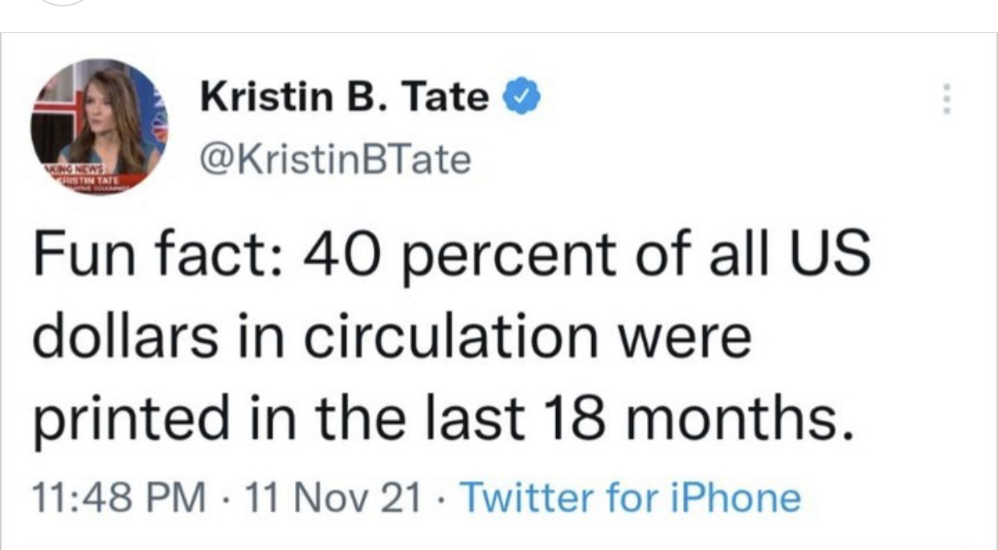This screenshot has width=998, height=550.
Task: Open the Kristin B. Tate display name
Action: (345, 98)
